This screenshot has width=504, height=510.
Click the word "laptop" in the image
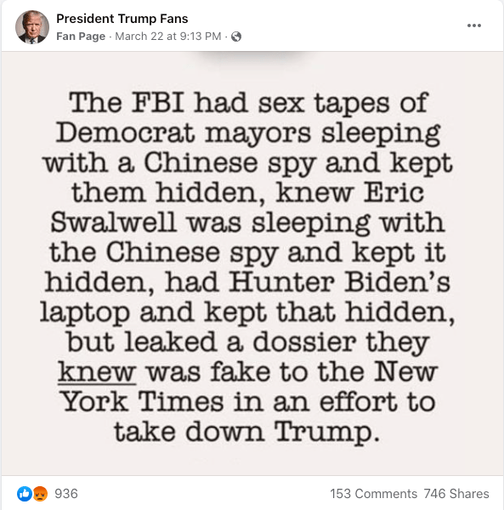click(x=85, y=313)
